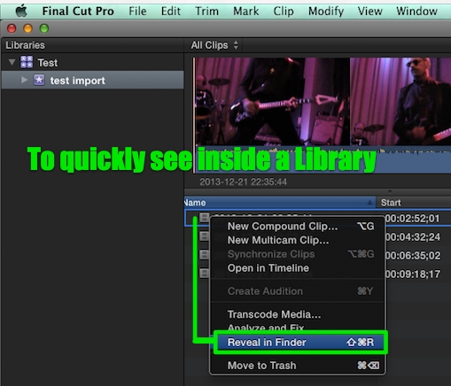Screen dimensions: 451x386
Task: Open the Trim menu
Action: click(x=206, y=12)
